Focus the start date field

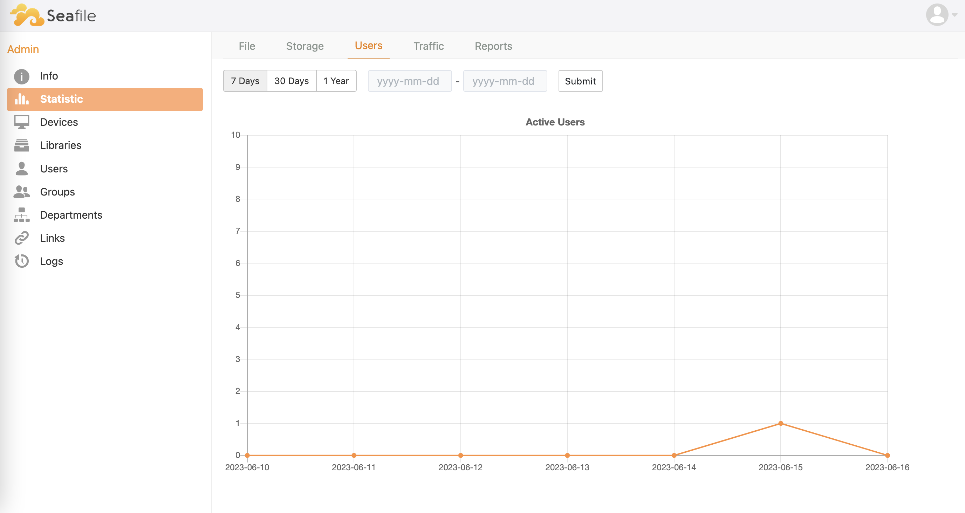[x=410, y=81]
